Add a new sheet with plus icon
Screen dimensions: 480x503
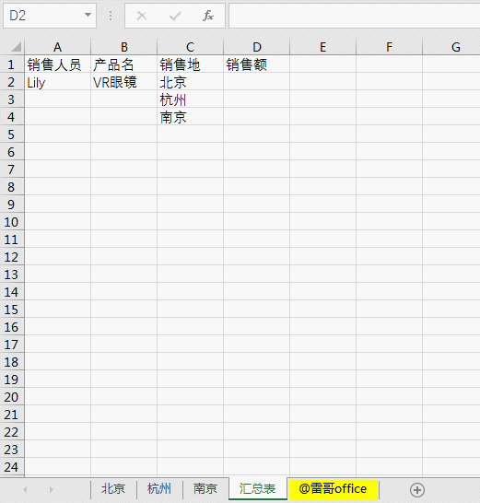tap(417, 490)
